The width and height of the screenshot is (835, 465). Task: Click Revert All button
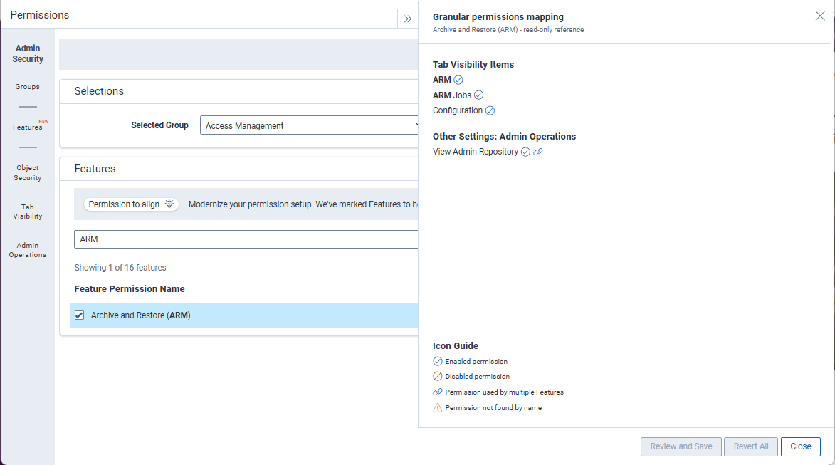pyautogui.click(x=751, y=446)
